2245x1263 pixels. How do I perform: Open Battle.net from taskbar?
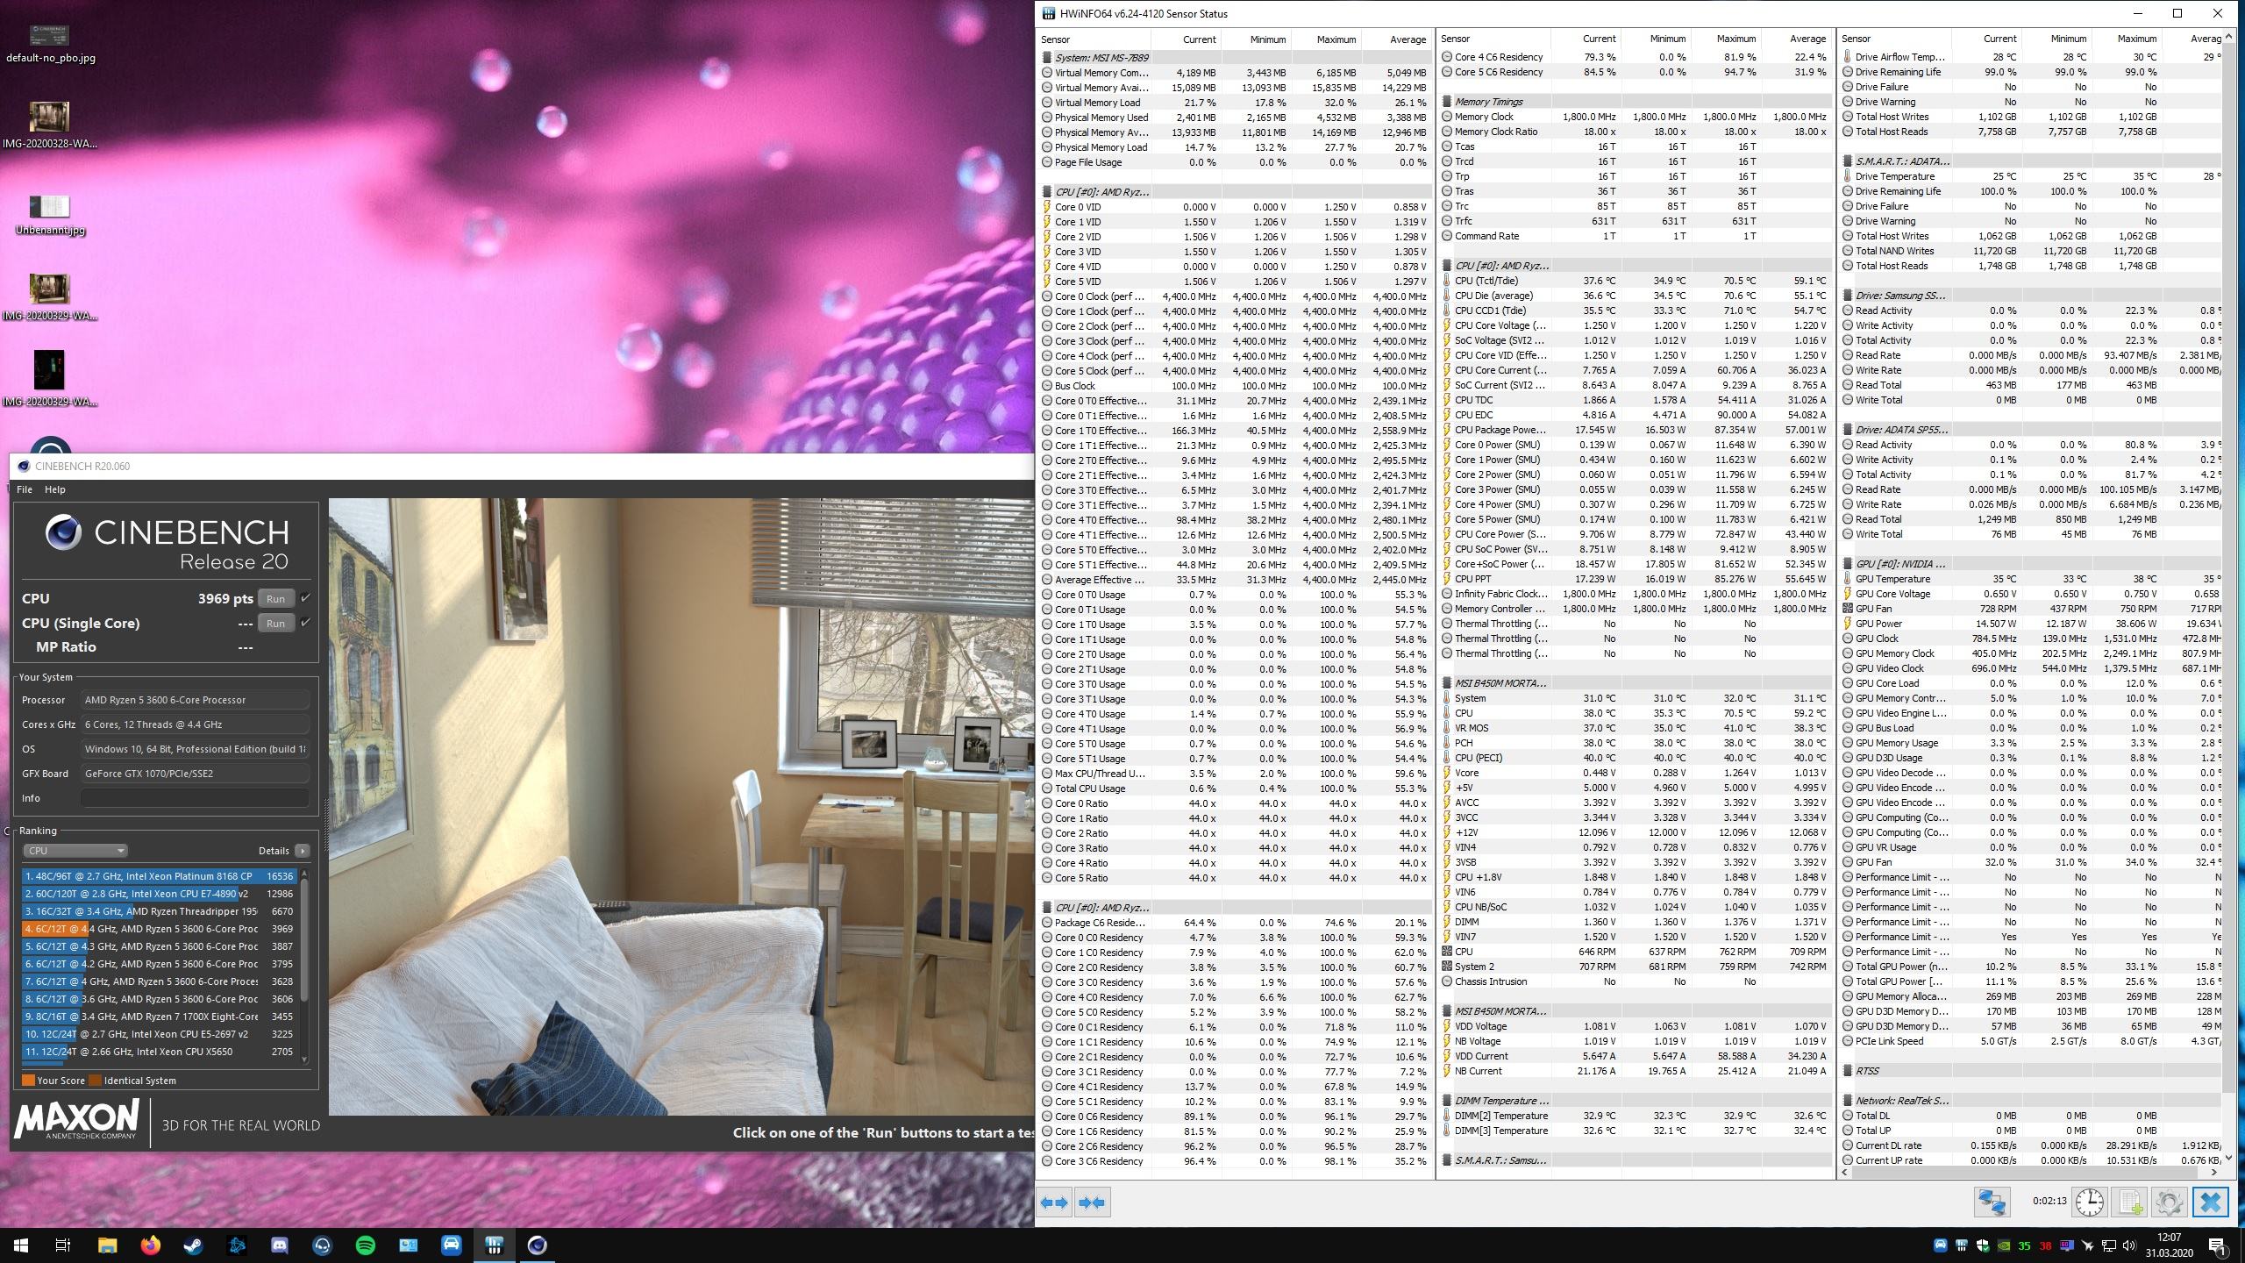(237, 1245)
